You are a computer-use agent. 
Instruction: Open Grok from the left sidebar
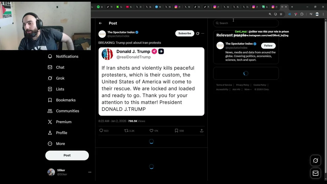tap(60, 78)
